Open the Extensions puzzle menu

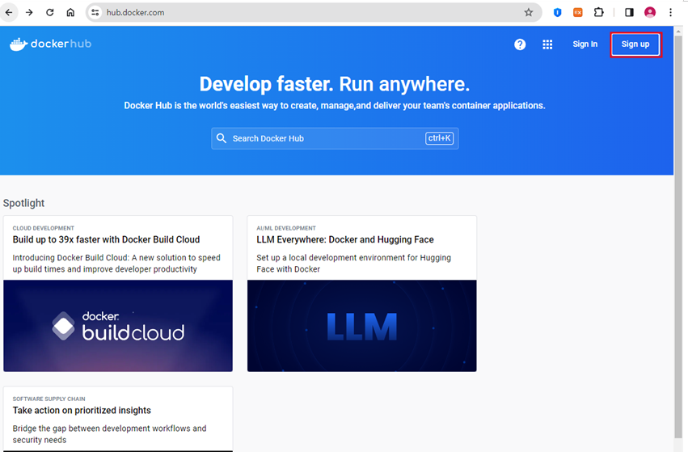(598, 12)
